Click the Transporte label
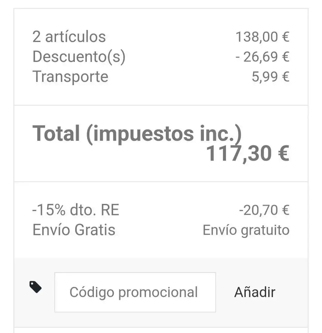 coord(70,76)
